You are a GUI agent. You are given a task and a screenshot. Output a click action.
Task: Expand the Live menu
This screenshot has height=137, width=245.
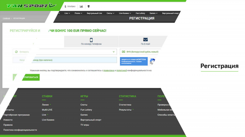tap(67, 13)
